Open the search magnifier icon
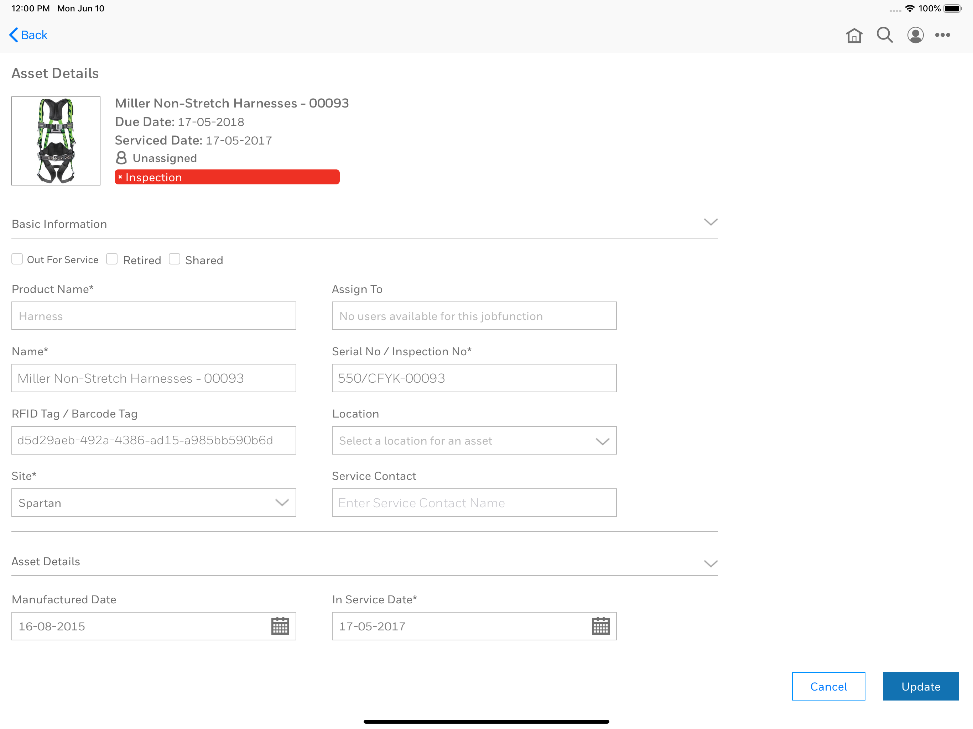973x729 pixels. pyautogui.click(x=885, y=35)
